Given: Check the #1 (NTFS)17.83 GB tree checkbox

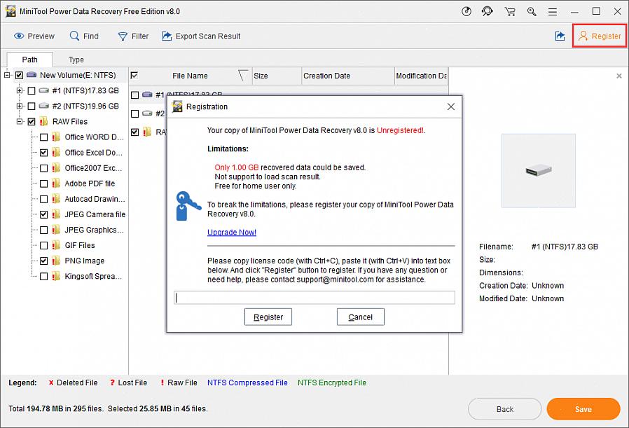Looking at the screenshot, I should point(32,90).
